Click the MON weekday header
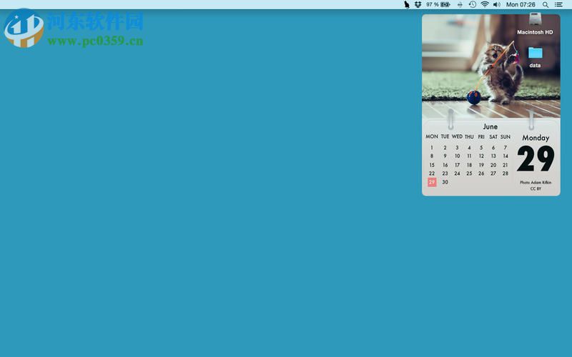Image resolution: width=572 pixels, height=357 pixels. pyautogui.click(x=432, y=136)
